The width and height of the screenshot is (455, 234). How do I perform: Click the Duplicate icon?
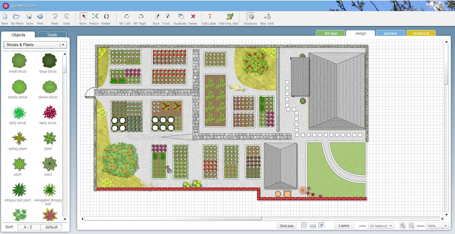click(x=180, y=19)
